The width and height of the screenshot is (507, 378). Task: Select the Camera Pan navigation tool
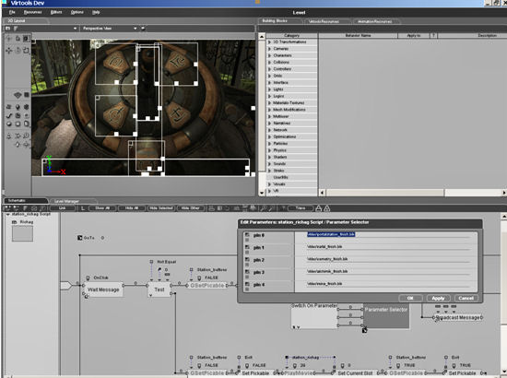click(26, 145)
